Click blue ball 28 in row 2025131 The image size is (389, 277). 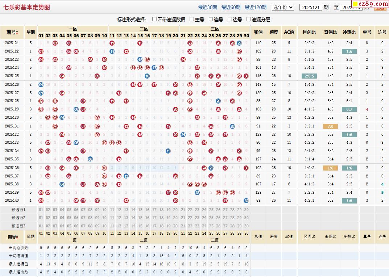tap(232, 126)
